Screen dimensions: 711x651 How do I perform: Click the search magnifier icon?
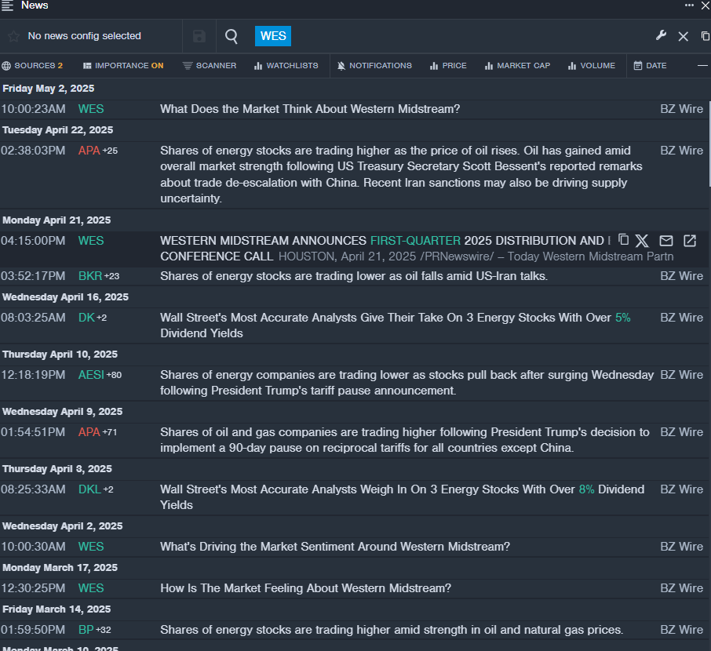pos(232,36)
